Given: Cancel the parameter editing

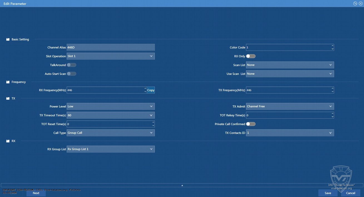Looking at the screenshot, I should tap(351, 193).
